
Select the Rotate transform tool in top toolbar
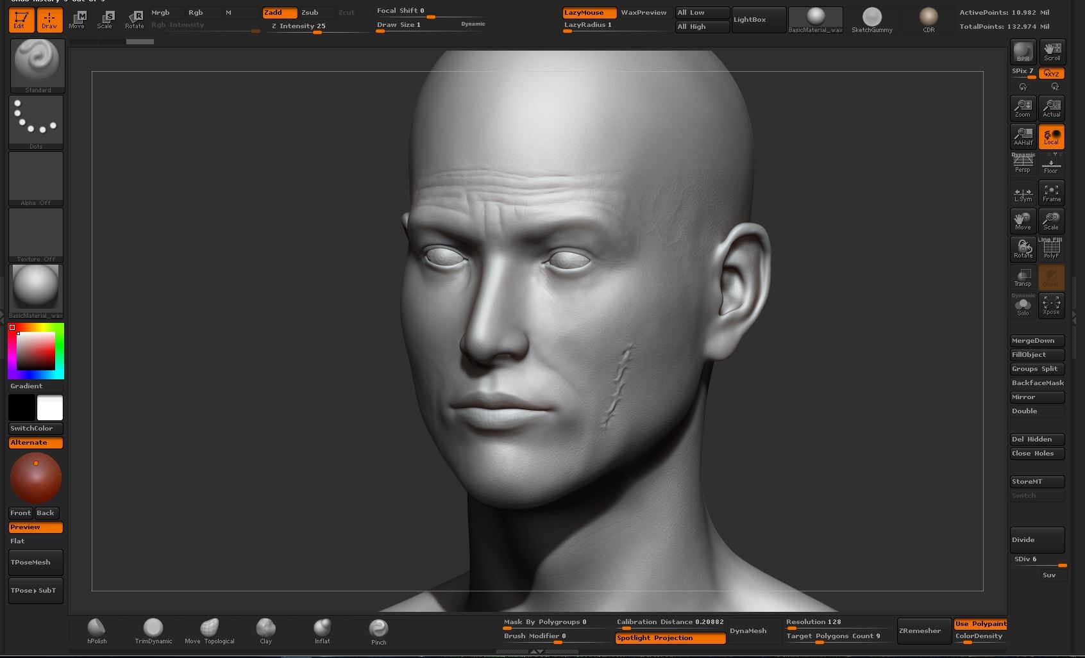134,20
